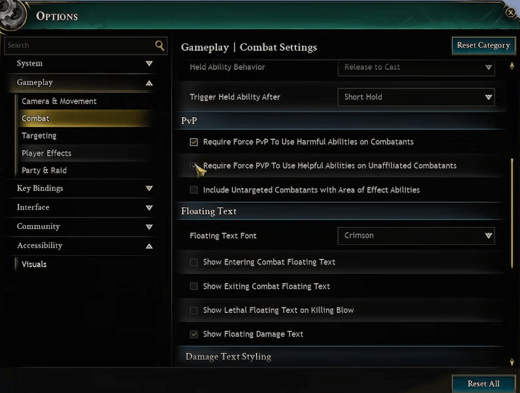Open the Trigger Held Ability After dropdown
The width and height of the screenshot is (520, 393).
click(416, 97)
